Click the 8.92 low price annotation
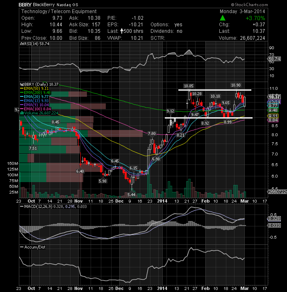 point(205,123)
